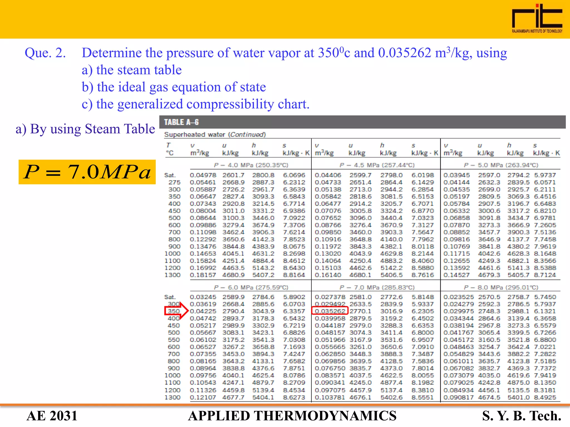Click value 0.029975 in 8.0 MPa block

(x=459, y=311)
